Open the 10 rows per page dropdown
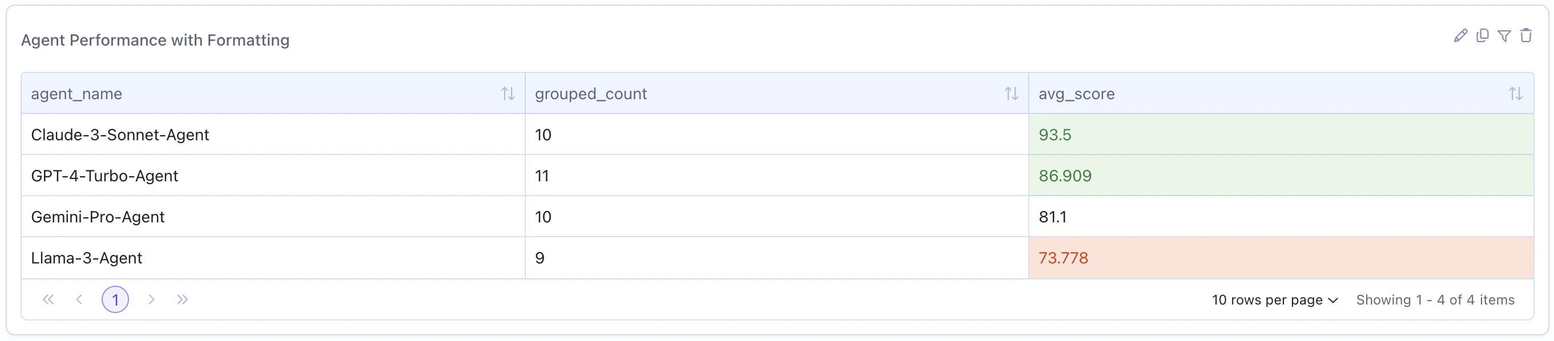Viewport: 1554px width, 341px height. [1275, 300]
